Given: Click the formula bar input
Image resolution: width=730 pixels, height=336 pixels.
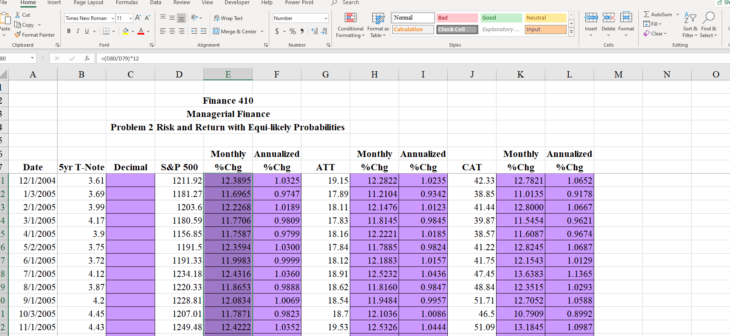Looking at the screenshot, I should [413, 58].
